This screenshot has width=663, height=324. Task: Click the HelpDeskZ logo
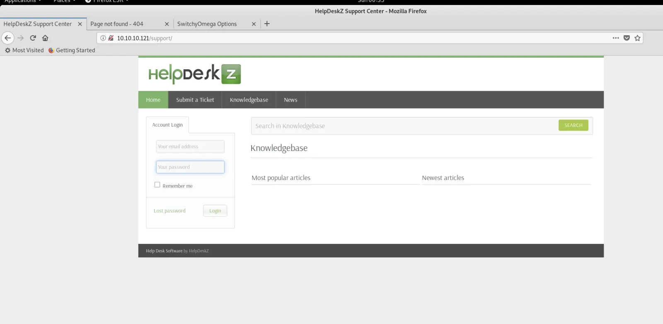coord(195,74)
